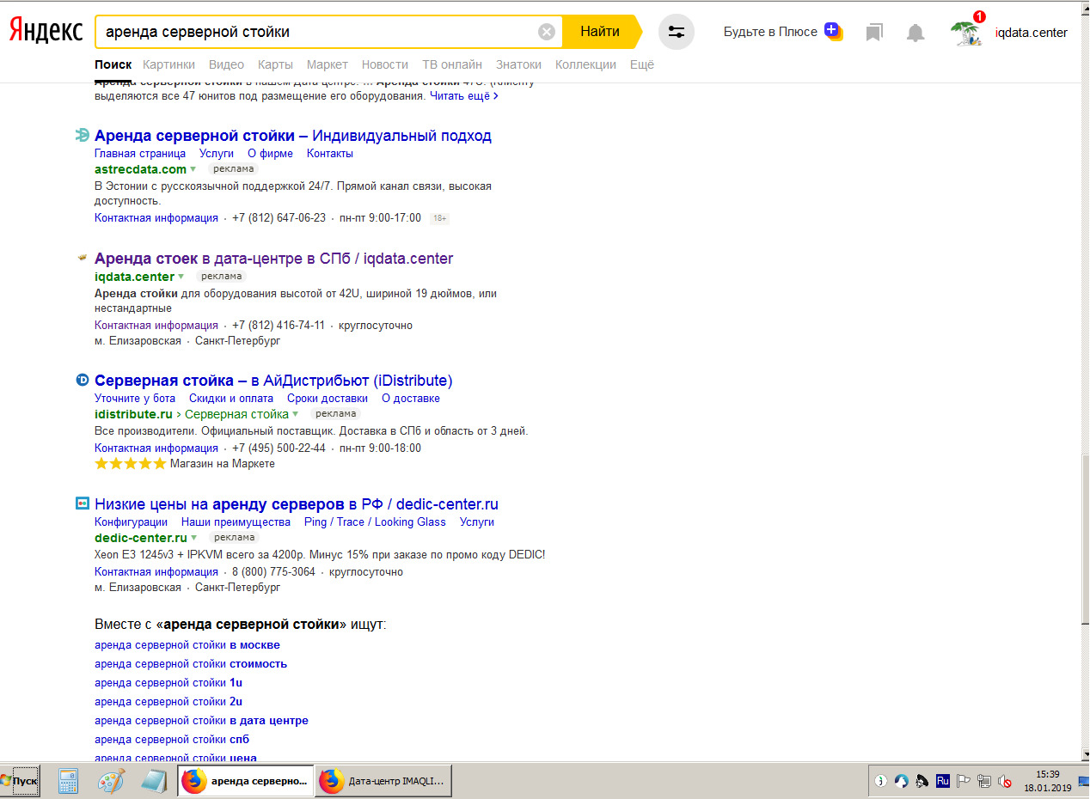Click Наши преимущества sitelink
This screenshot has width=1090, height=799.
(236, 522)
